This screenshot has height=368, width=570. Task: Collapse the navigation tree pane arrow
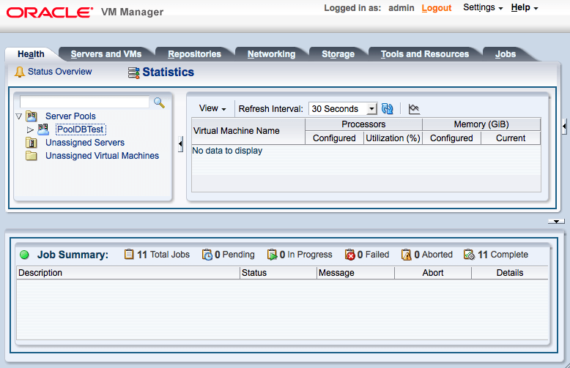click(180, 144)
